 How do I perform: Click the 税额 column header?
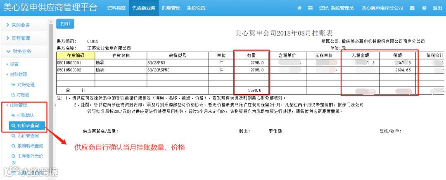[x=397, y=55]
